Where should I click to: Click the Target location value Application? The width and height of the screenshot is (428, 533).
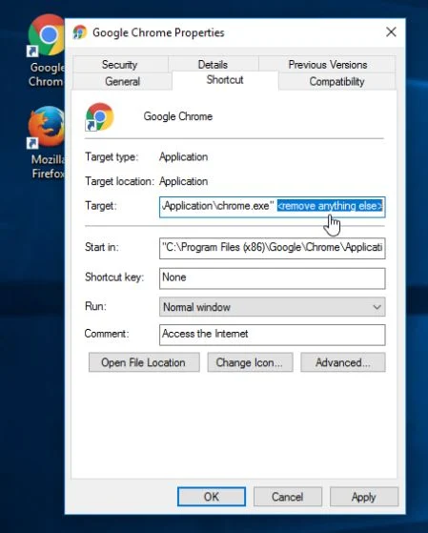tap(184, 181)
